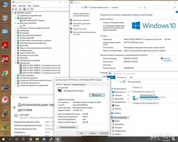
Task: Open Настройка удаленного доступа link
Action: 82,24
